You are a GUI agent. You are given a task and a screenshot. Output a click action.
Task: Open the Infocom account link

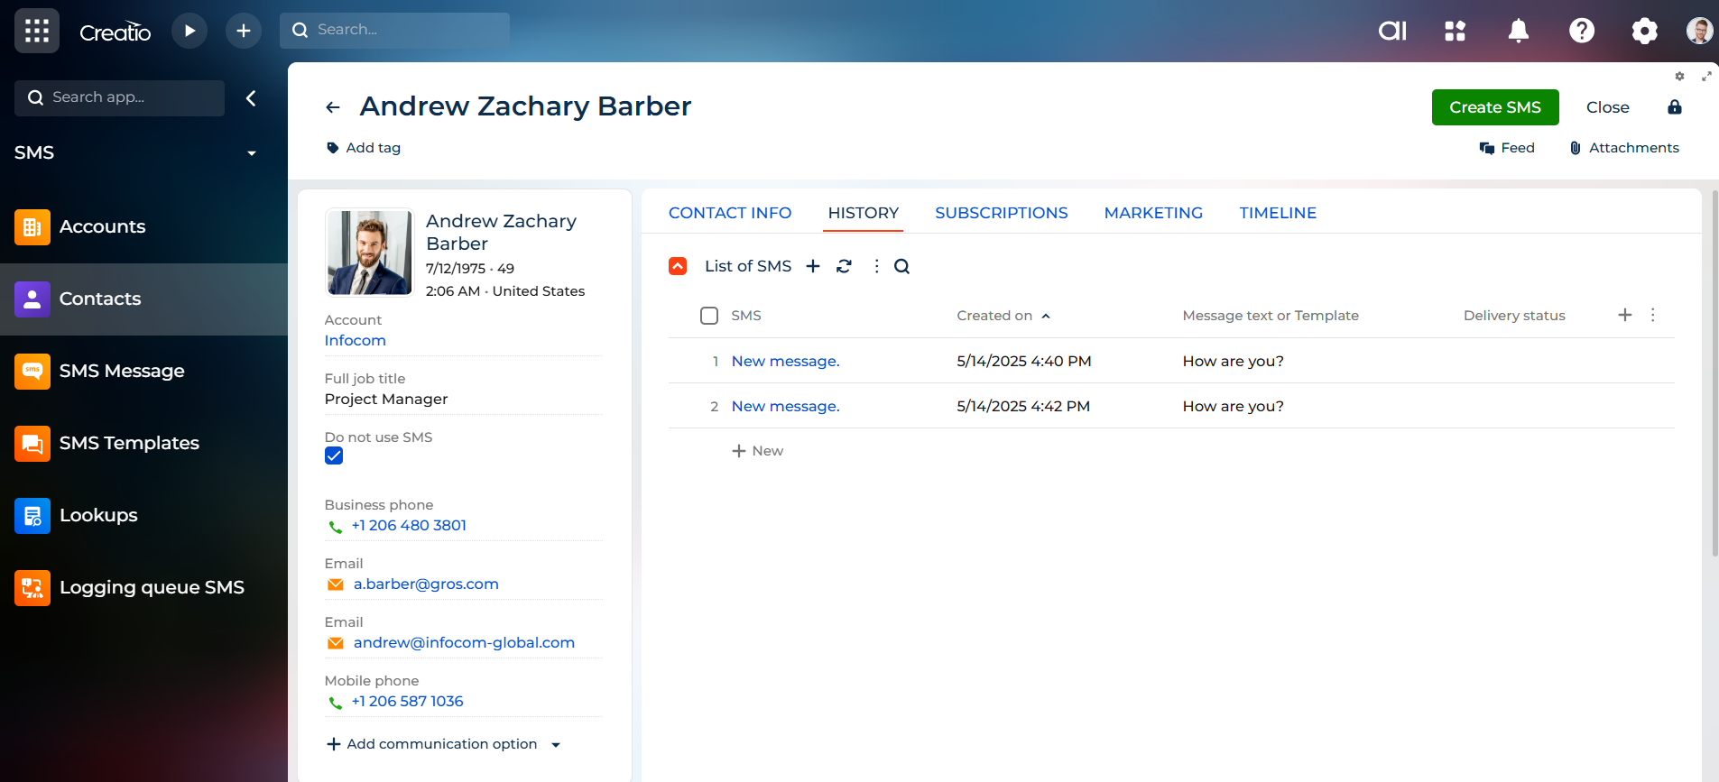tap(356, 341)
